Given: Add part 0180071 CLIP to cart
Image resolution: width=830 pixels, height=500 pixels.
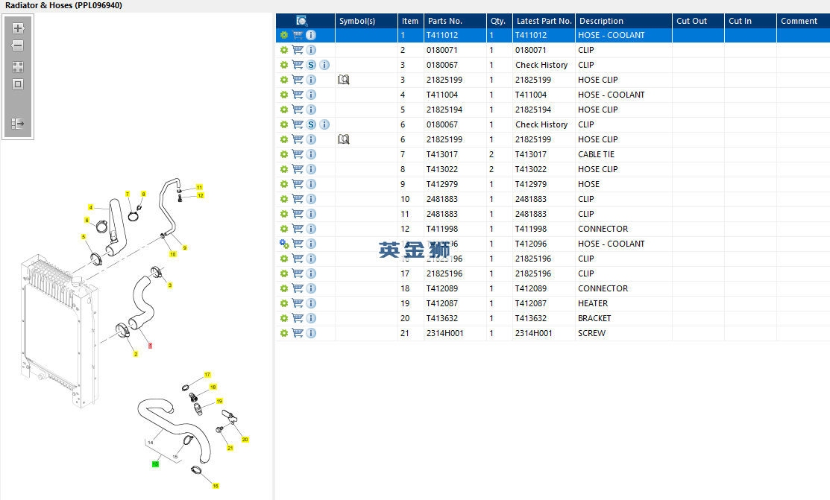Looking at the screenshot, I should [298, 50].
